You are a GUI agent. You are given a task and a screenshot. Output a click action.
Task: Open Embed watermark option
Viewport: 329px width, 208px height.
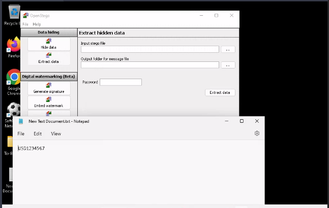click(49, 102)
